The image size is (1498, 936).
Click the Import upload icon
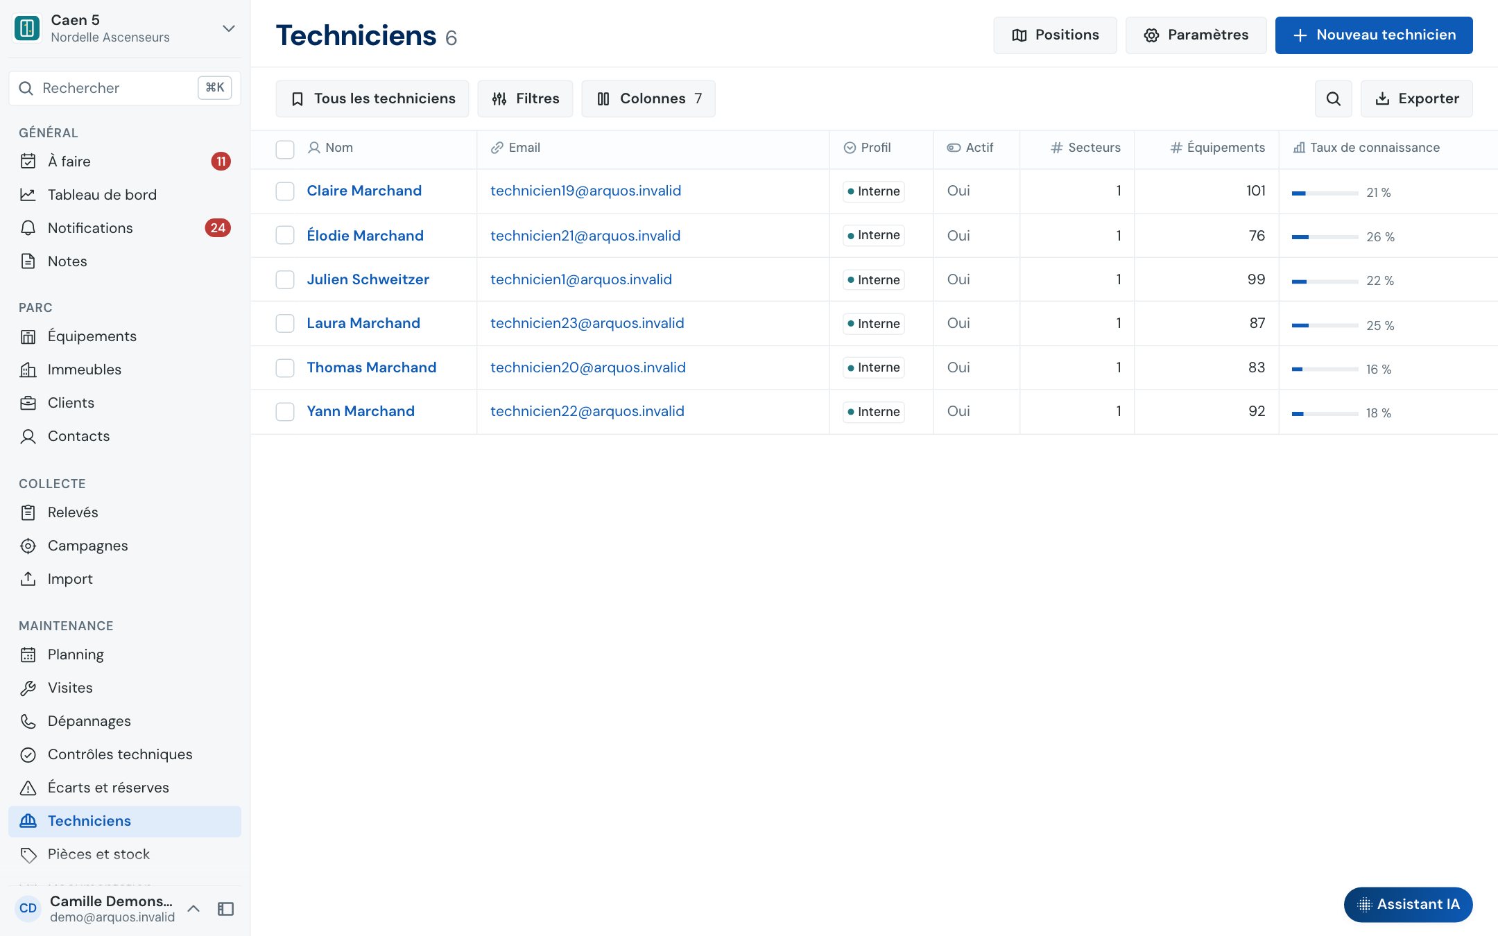point(28,579)
